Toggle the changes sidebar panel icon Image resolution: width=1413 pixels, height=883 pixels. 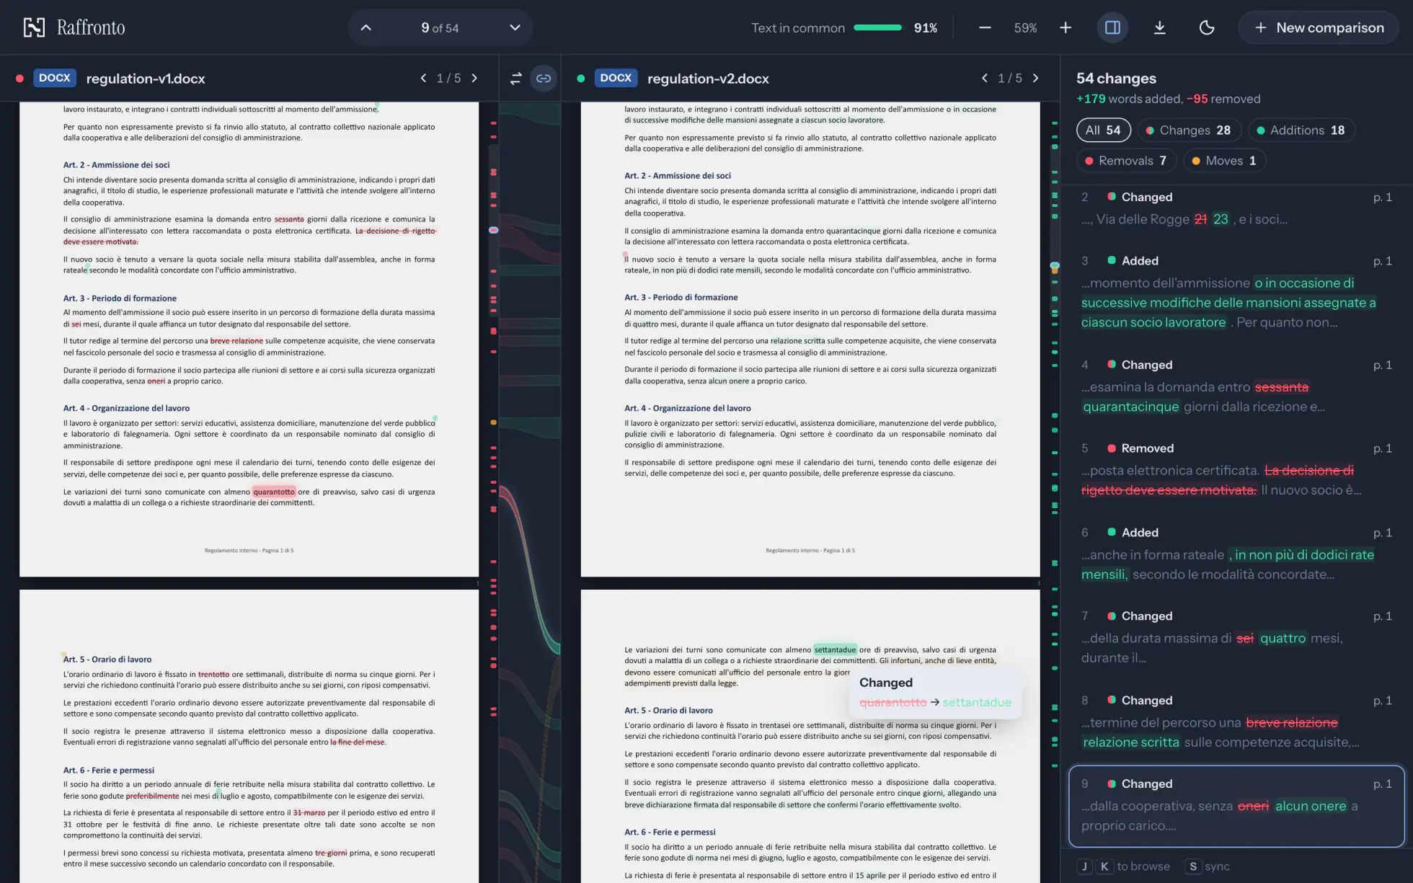(x=1112, y=27)
